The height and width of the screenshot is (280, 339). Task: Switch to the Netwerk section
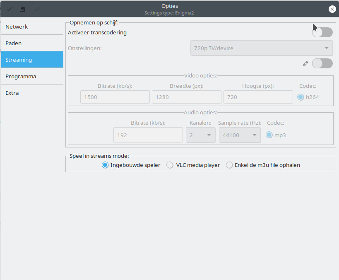[32, 27]
